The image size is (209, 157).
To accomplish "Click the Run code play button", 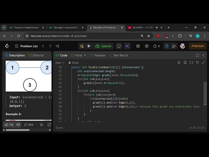I will point(89,46).
